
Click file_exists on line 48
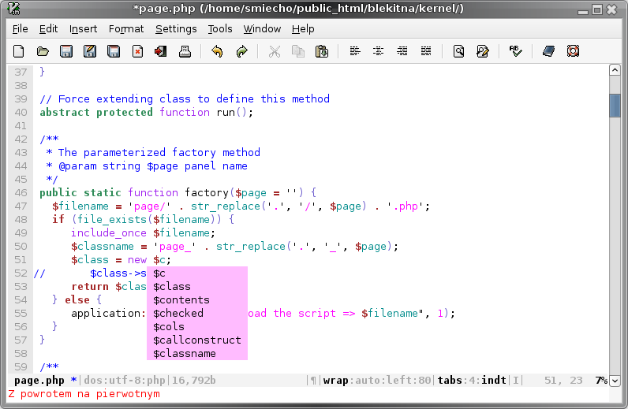112,220
